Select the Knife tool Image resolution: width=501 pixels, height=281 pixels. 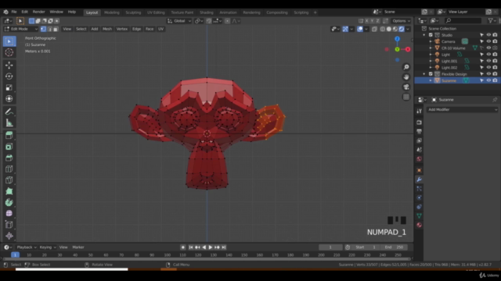tap(9, 180)
